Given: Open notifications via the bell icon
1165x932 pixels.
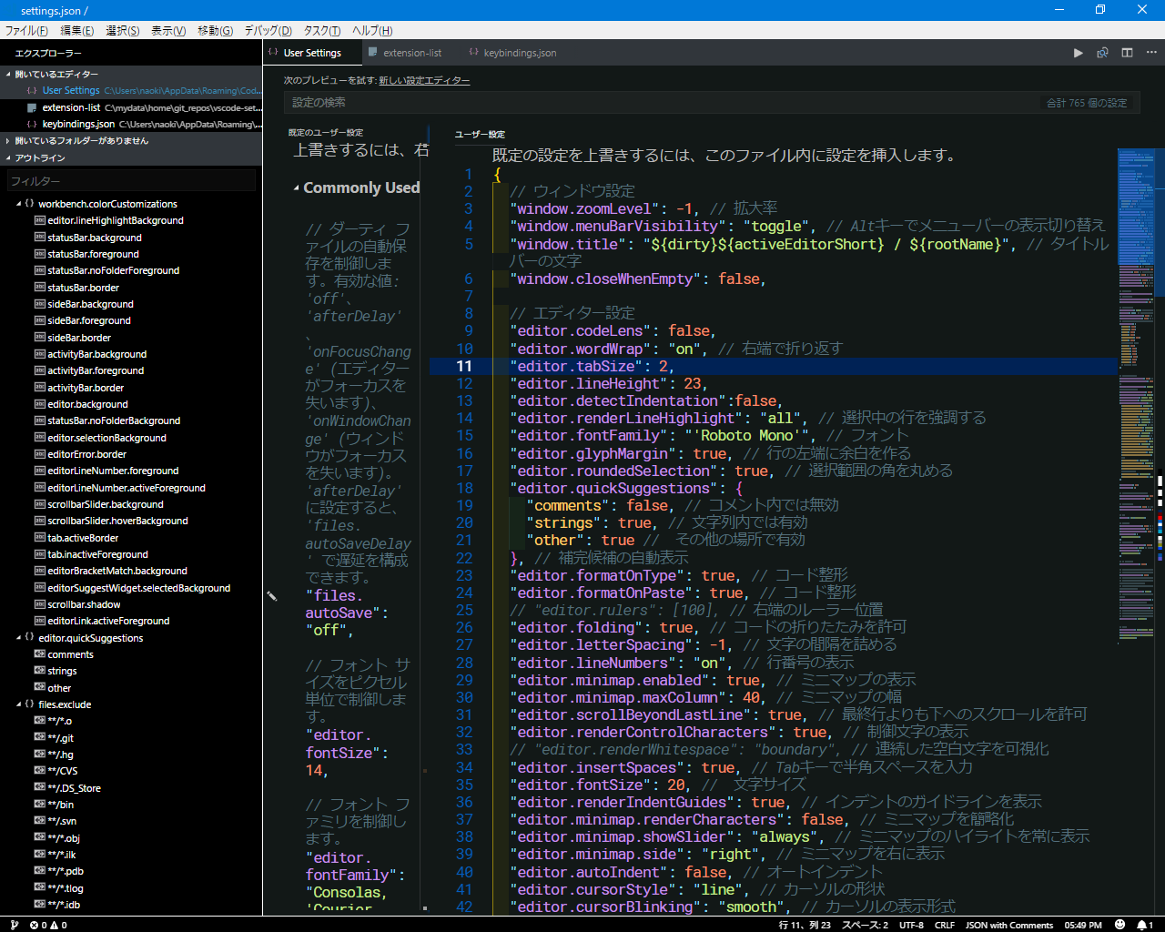Looking at the screenshot, I should tap(1141, 925).
